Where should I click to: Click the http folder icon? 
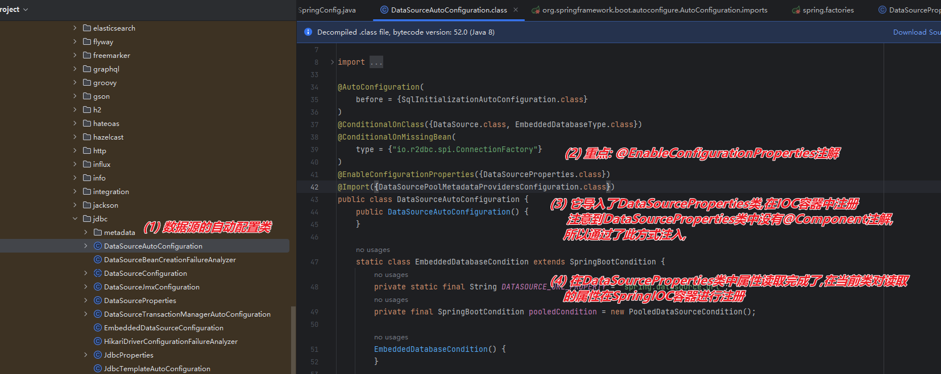[x=87, y=150]
